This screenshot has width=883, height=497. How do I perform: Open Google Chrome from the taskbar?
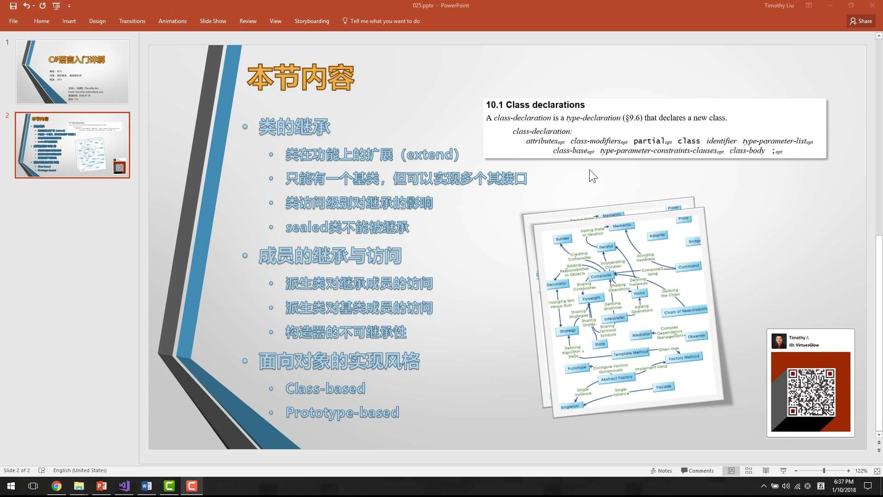pyautogui.click(x=56, y=486)
